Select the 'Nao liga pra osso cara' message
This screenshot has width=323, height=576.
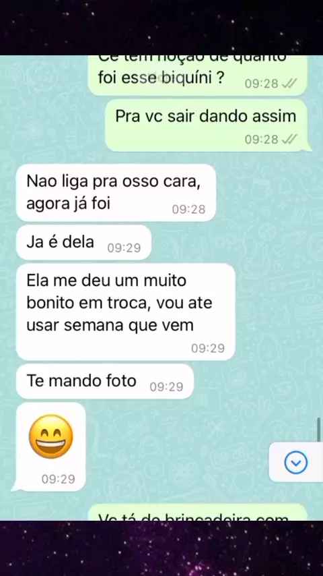click(x=116, y=193)
